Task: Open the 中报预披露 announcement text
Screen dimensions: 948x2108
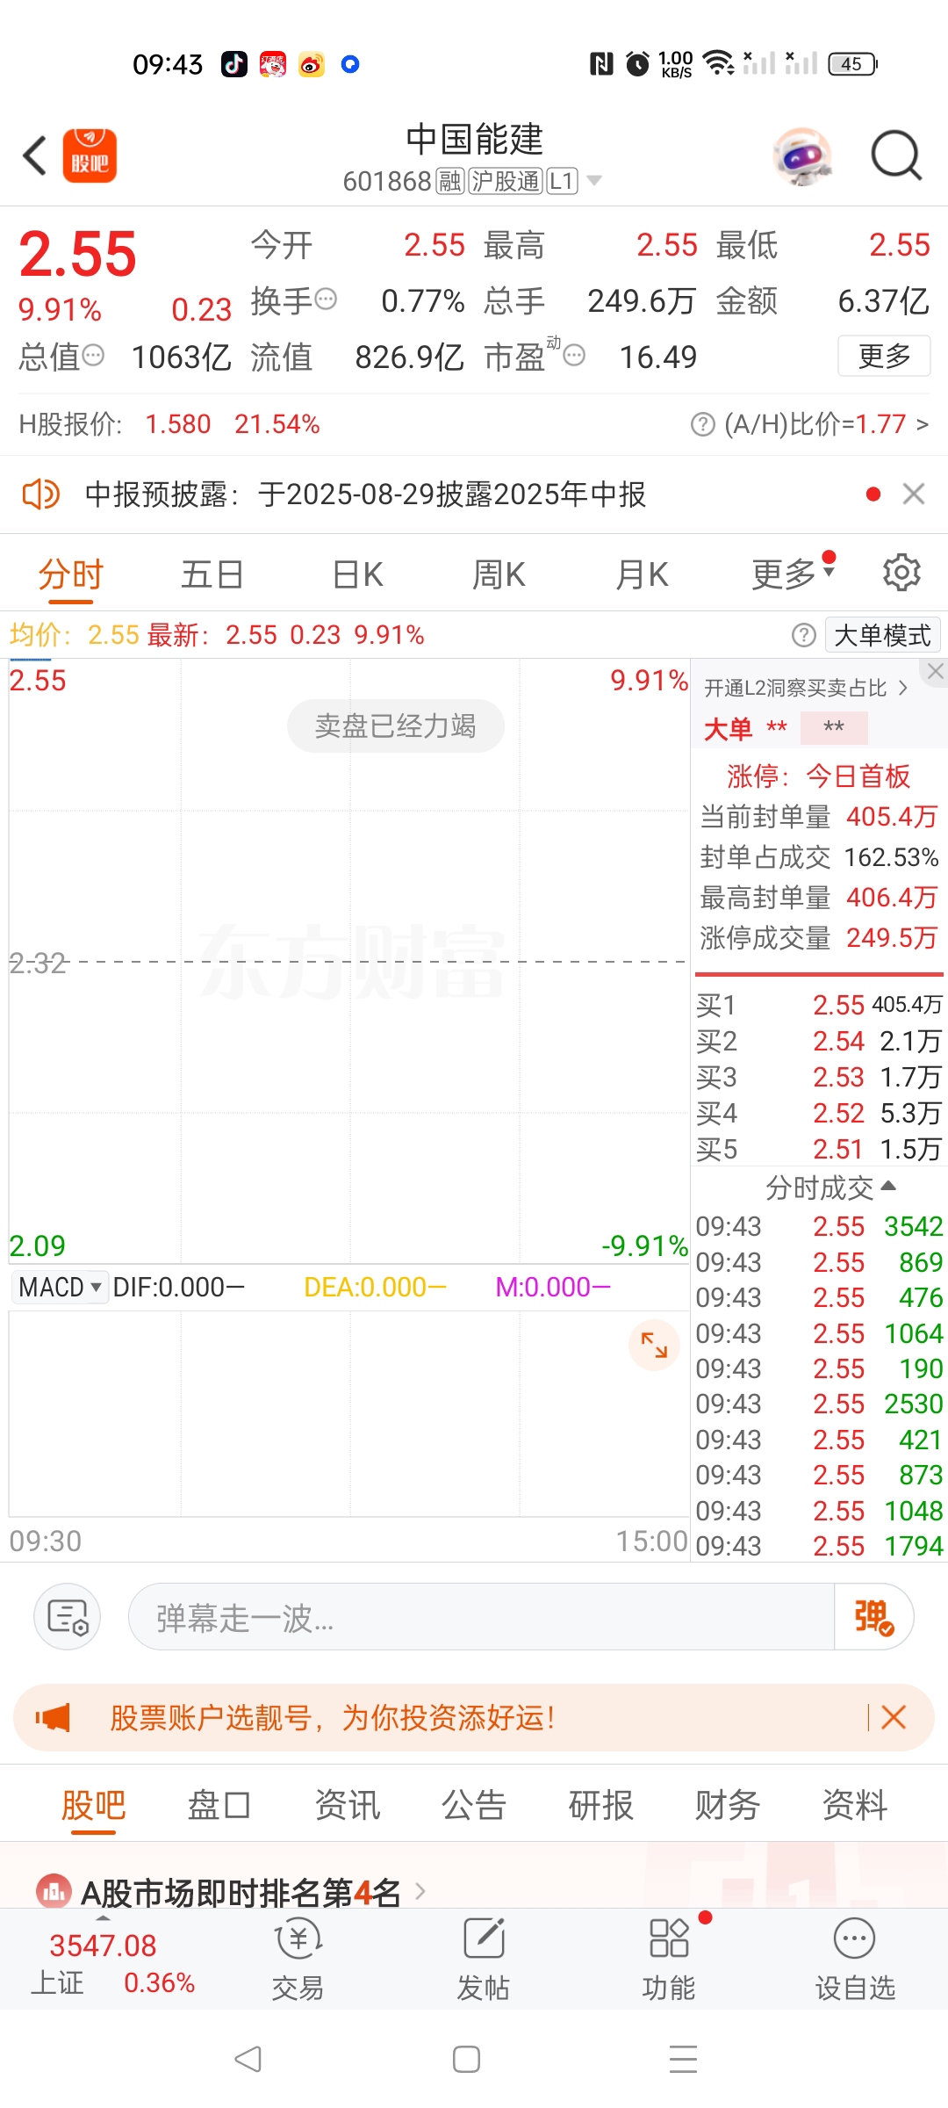Action: pos(365,495)
